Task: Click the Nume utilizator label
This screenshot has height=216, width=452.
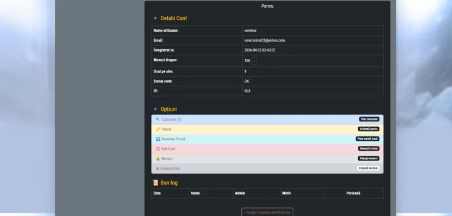Action: [x=166, y=31]
